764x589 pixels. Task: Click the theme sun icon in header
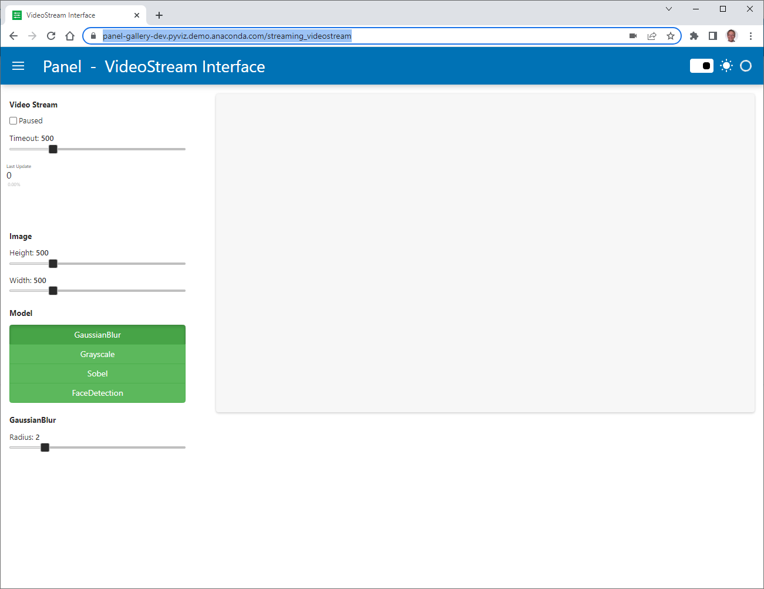[x=726, y=66]
